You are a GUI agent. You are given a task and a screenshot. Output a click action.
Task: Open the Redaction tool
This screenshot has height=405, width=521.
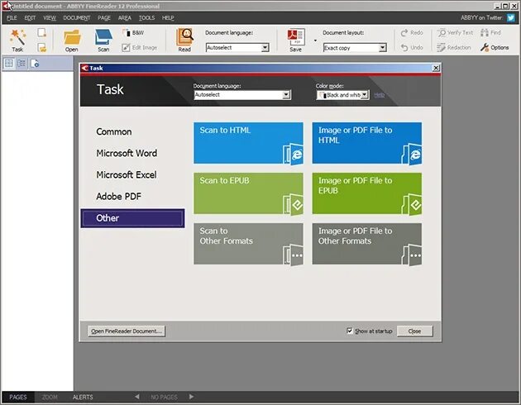click(x=453, y=47)
